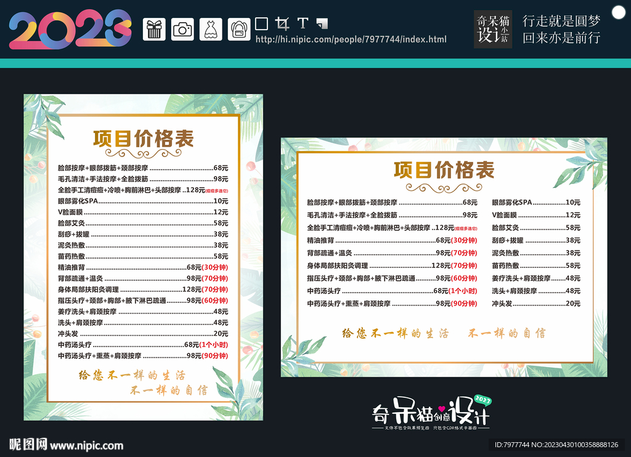Click the green 2023 speech bubble badge

click(x=482, y=400)
